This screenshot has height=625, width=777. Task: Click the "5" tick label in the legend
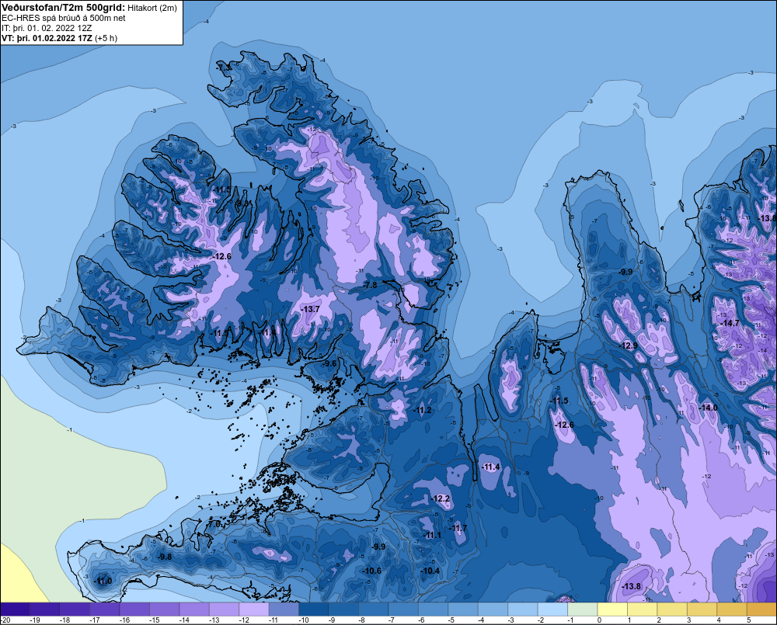(749, 620)
